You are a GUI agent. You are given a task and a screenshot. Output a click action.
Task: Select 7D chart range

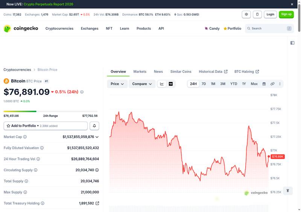[204, 84]
